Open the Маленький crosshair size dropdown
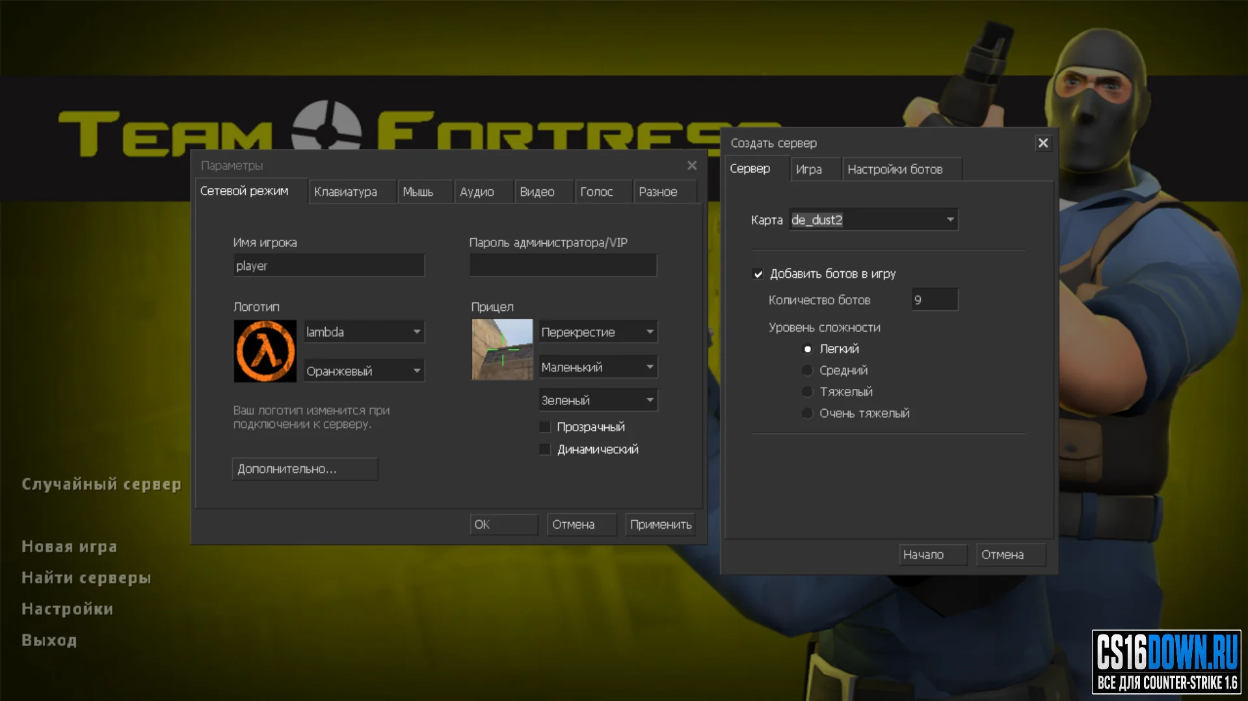This screenshot has width=1248, height=701. point(598,367)
